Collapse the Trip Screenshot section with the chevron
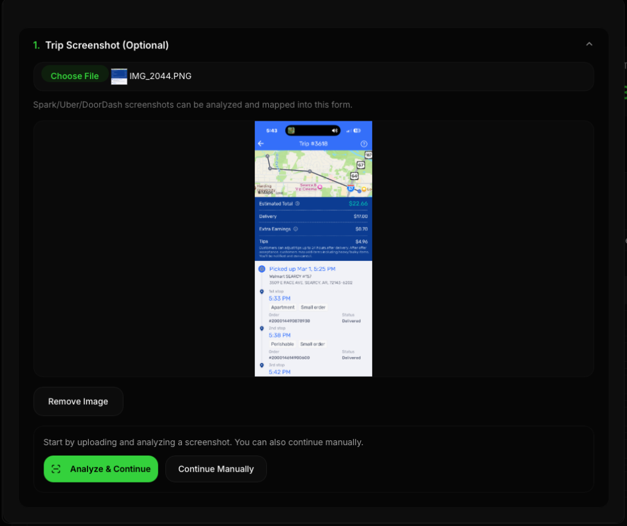This screenshot has height=526, width=627. 589,44
